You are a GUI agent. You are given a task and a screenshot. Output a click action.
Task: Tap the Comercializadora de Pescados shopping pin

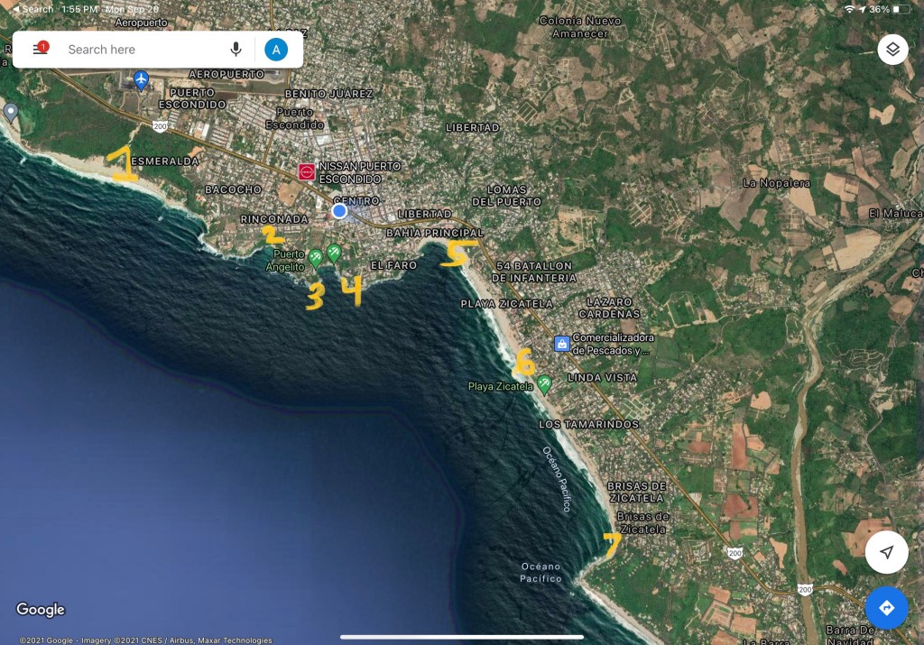pyautogui.click(x=561, y=344)
